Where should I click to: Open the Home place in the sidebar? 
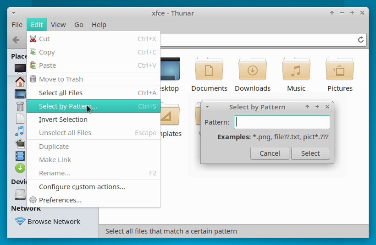click(x=20, y=82)
